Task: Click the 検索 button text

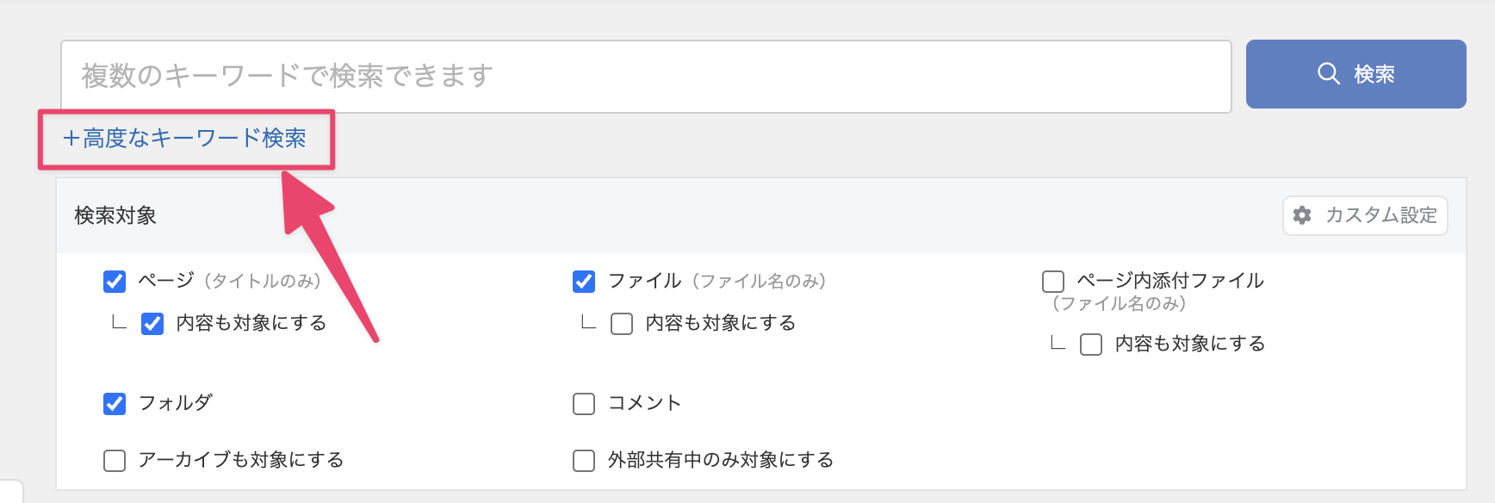Action: pos(1374,74)
